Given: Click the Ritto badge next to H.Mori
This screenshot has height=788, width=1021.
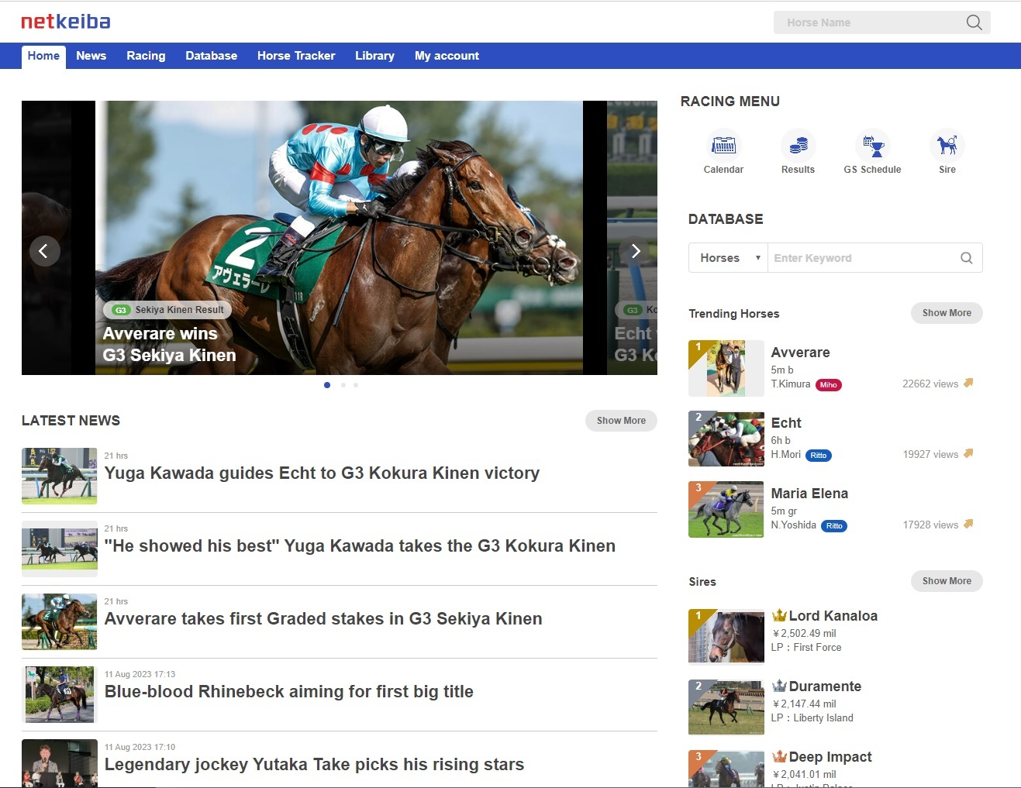Looking at the screenshot, I should (819, 455).
